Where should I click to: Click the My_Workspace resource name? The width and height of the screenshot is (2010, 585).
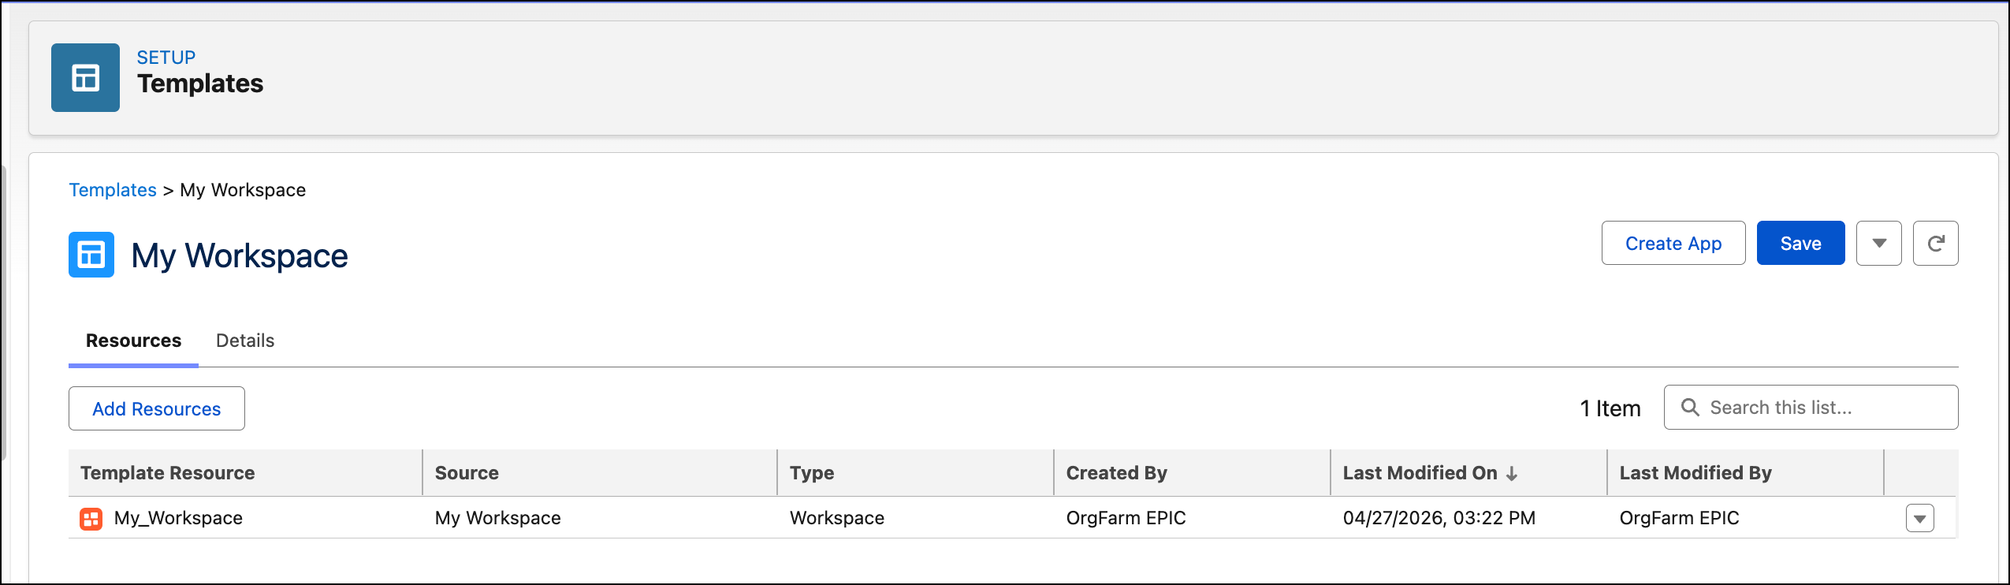(178, 518)
